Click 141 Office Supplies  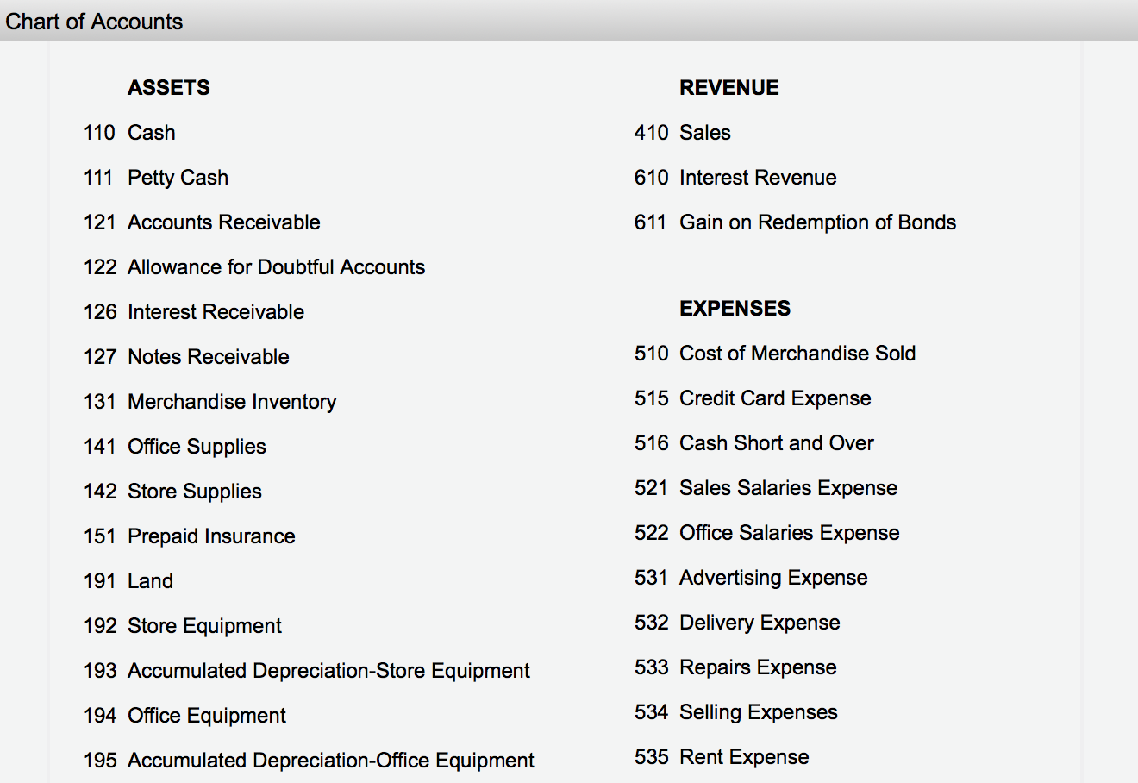[x=175, y=447]
